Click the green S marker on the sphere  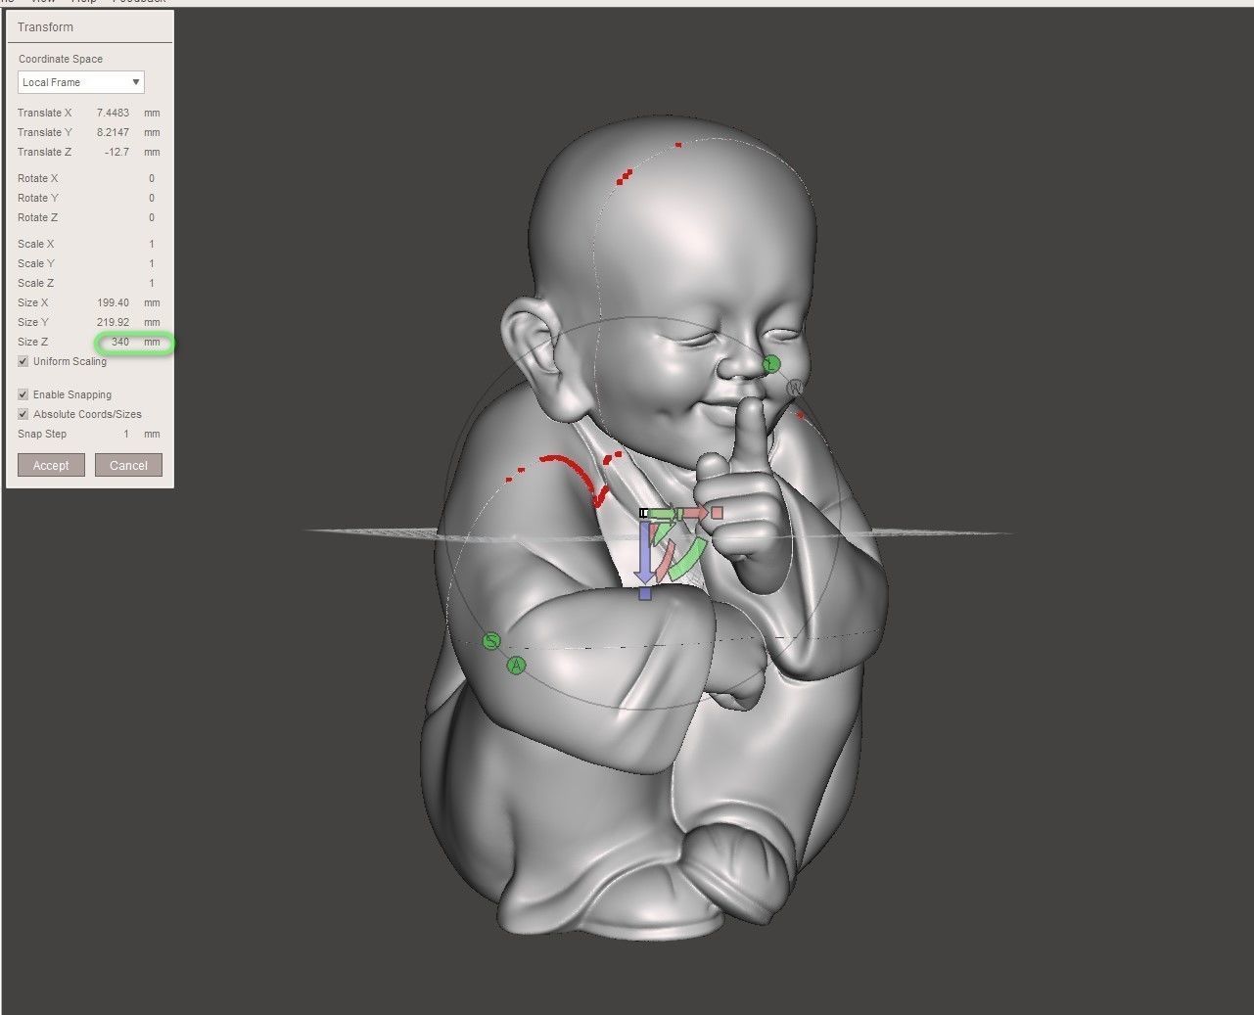coord(491,641)
